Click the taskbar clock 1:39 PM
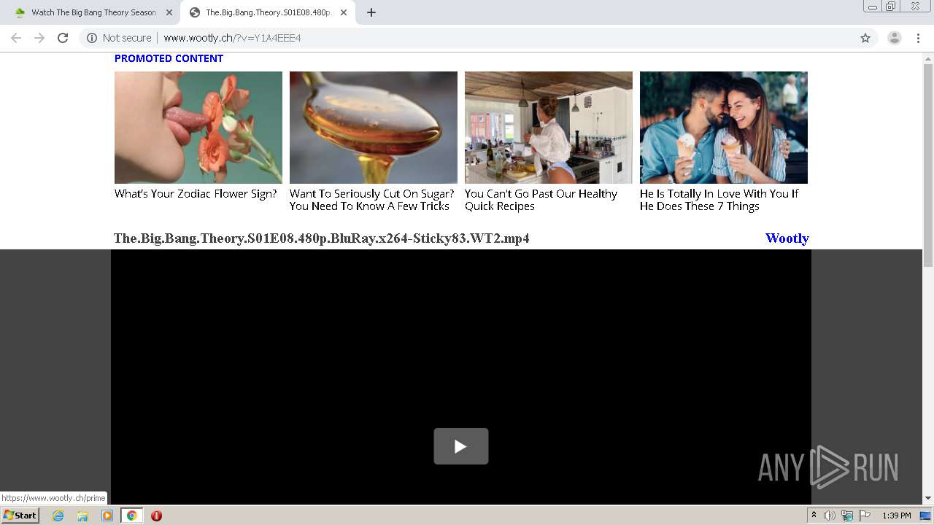This screenshot has width=934, height=525. click(x=897, y=516)
